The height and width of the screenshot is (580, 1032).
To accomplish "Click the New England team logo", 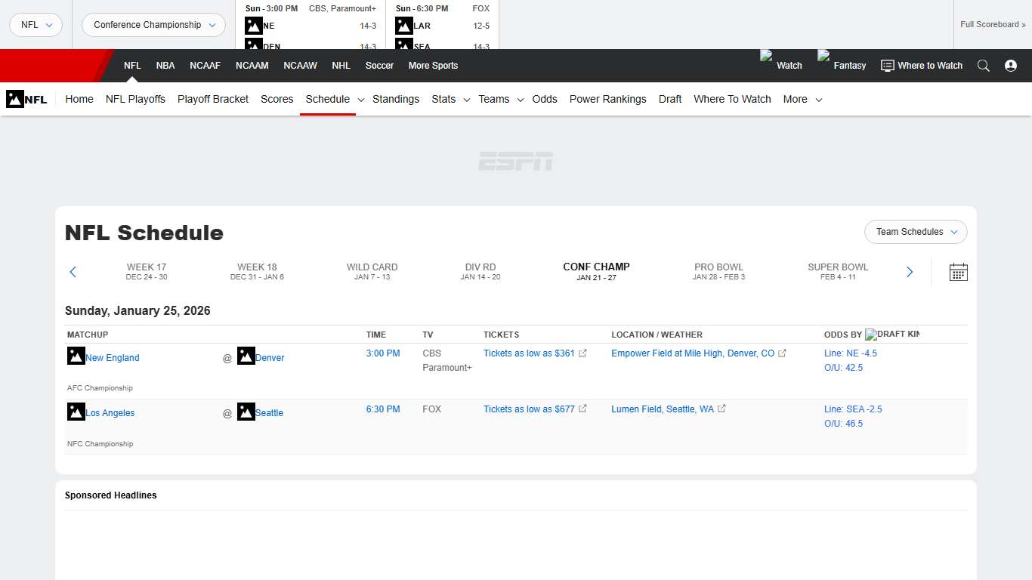I will [76, 356].
